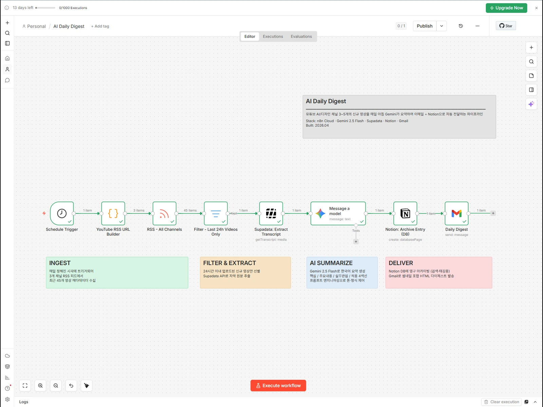Expand the Logs panel chevron
The height and width of the screenshot is (407, 543).
[535, 402]
